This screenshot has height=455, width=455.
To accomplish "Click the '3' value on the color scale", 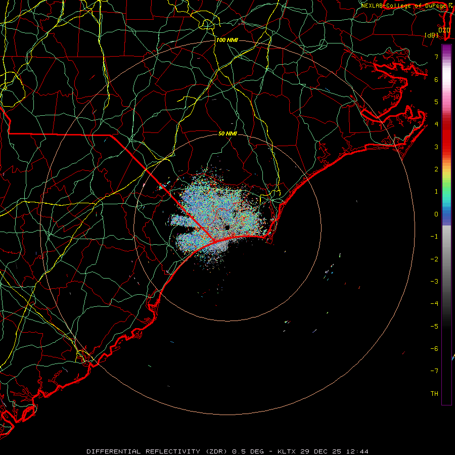I will point(436,147).
